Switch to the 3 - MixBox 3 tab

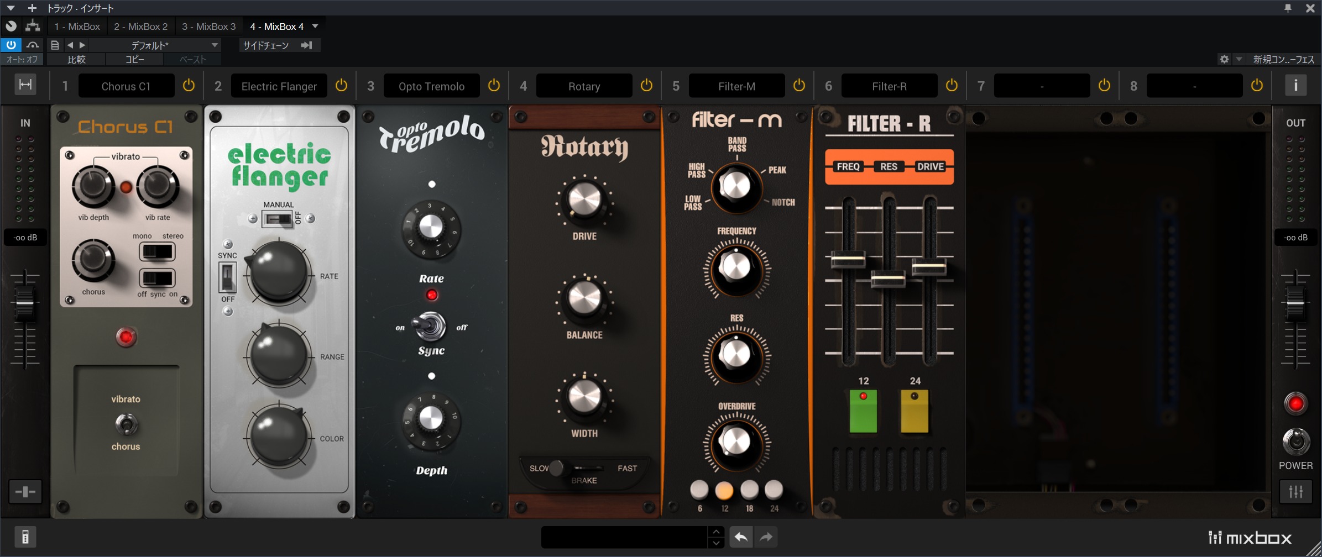tap(208, 26)
